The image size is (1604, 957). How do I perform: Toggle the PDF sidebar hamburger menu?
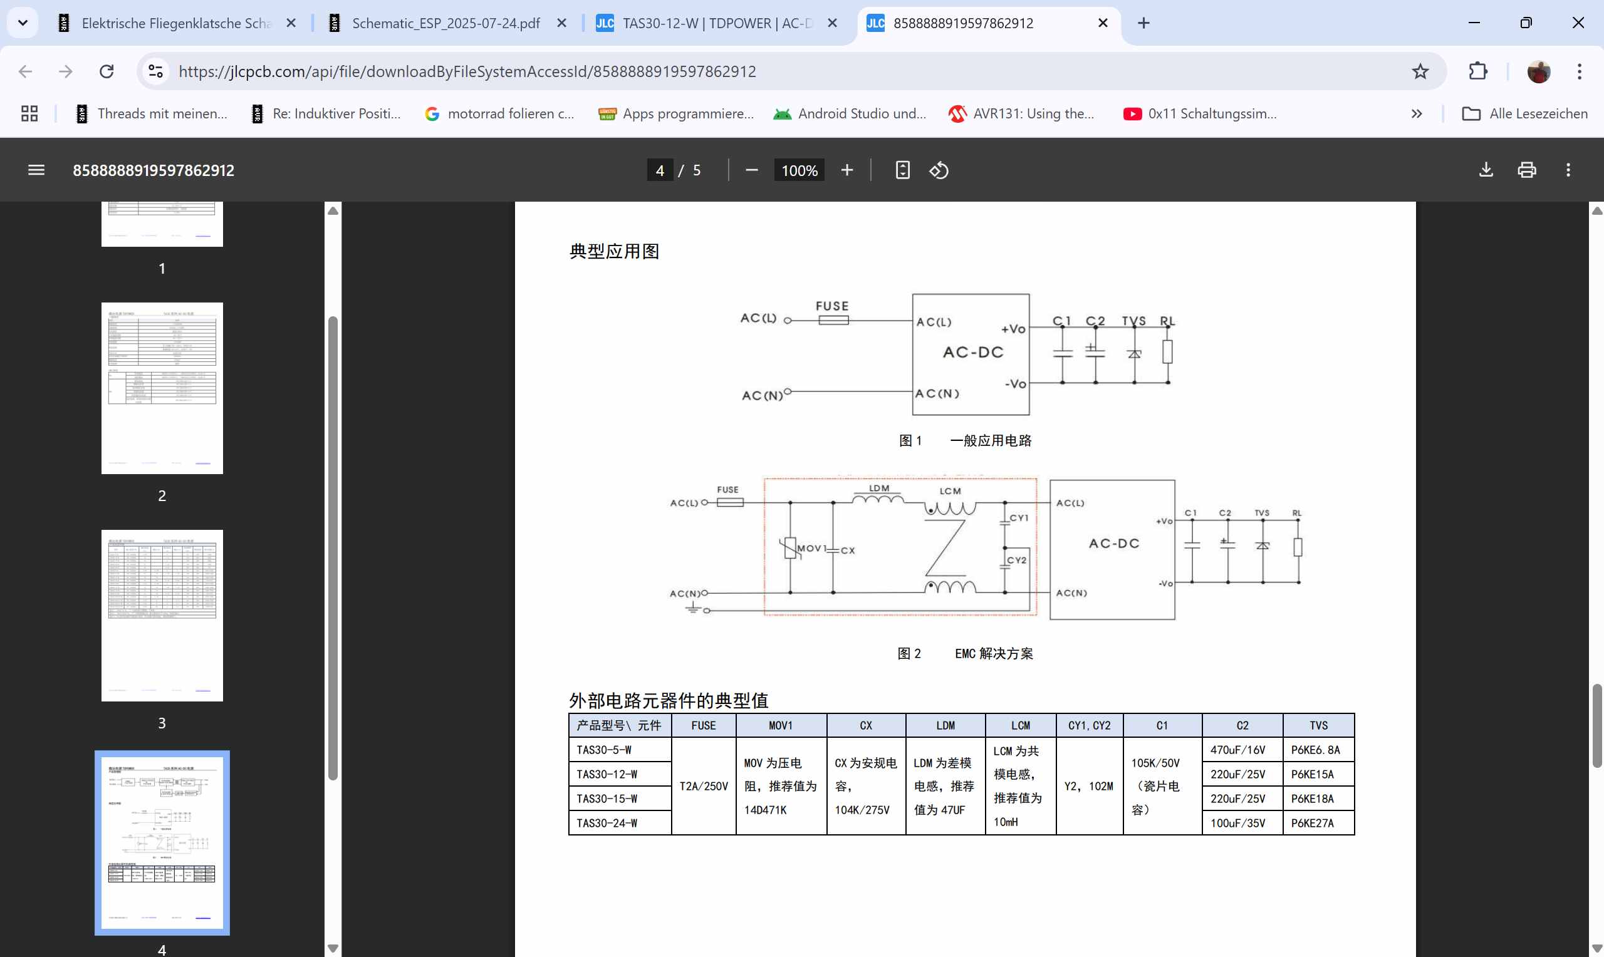coord(36,170)
